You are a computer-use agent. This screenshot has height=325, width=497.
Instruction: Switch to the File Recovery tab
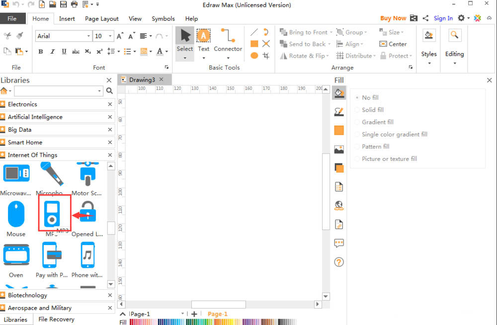click(56, 320)
